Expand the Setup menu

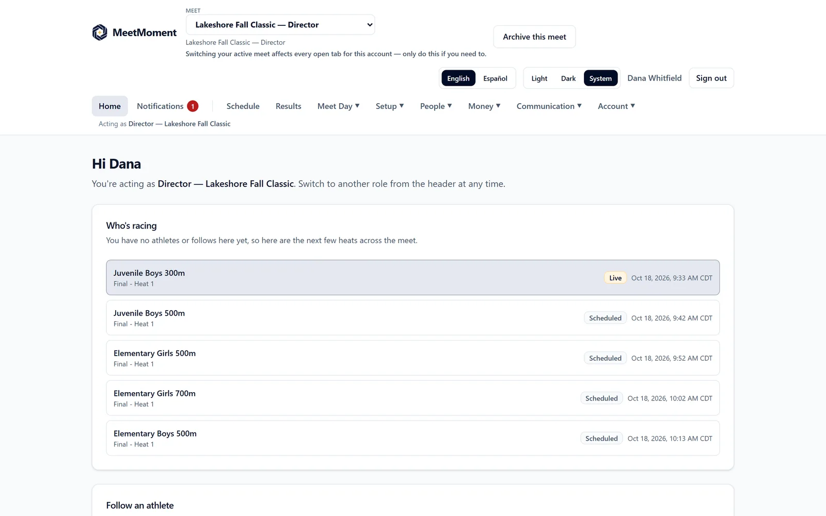pos(390,106)
